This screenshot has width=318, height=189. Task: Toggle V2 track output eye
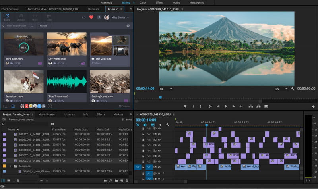click(x=159, y=162)
